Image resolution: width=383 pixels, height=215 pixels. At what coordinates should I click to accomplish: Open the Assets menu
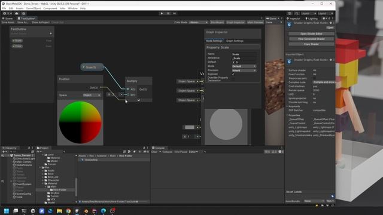point(20,8)
